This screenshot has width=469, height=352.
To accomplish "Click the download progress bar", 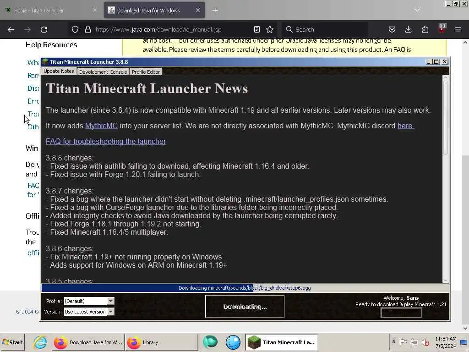I will 245,288.
